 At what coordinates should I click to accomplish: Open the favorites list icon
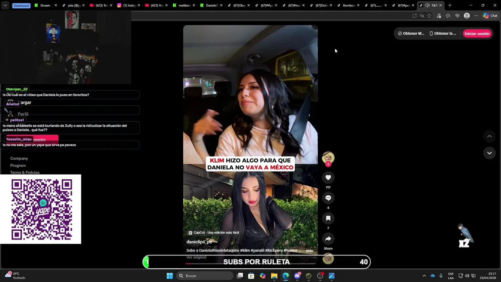(x=448, y=16)
